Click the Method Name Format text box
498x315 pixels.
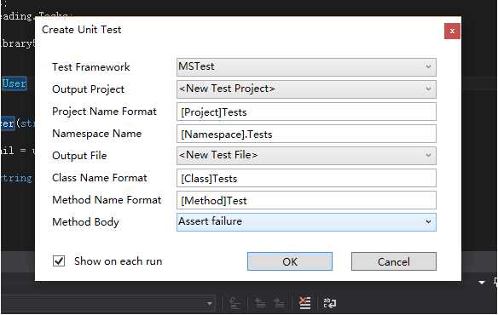tap(306, 200)
